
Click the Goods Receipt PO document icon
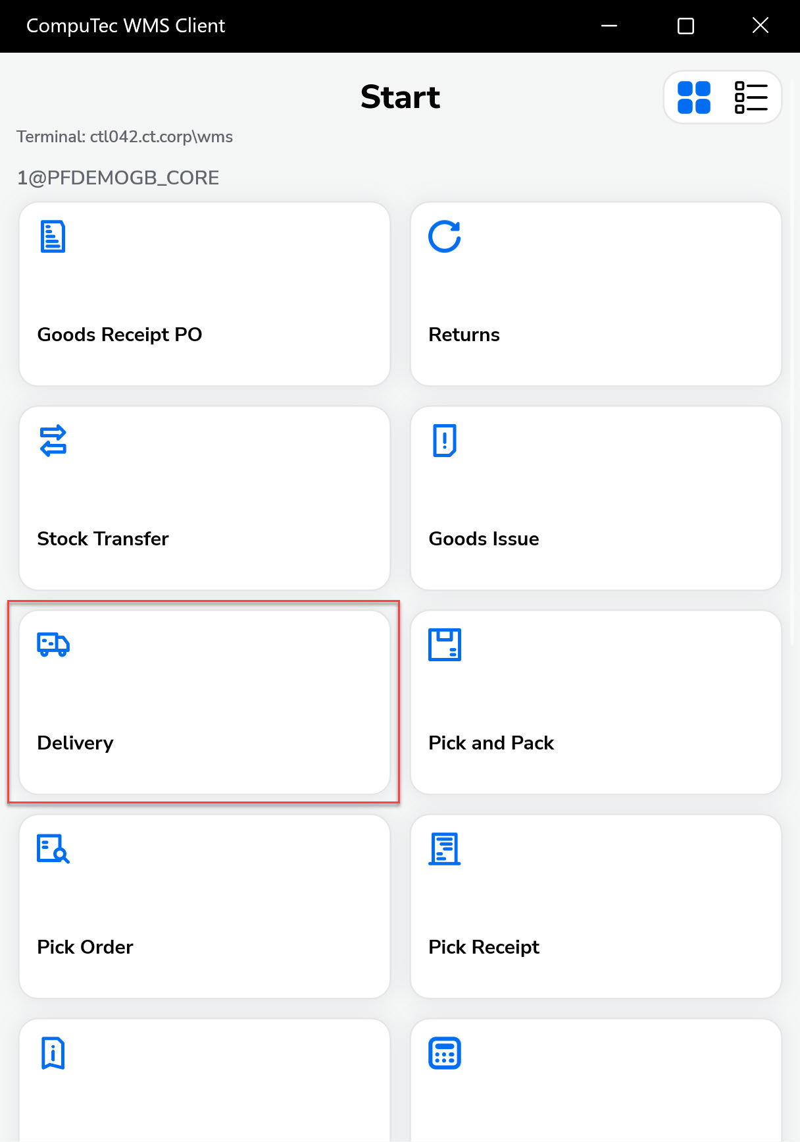click(53, 236)
